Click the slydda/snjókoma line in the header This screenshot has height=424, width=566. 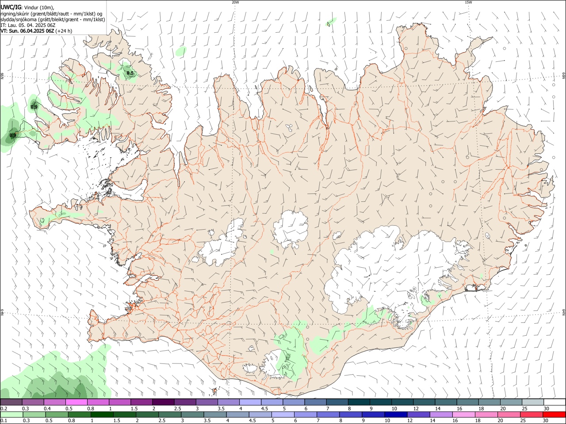(53, 19)
